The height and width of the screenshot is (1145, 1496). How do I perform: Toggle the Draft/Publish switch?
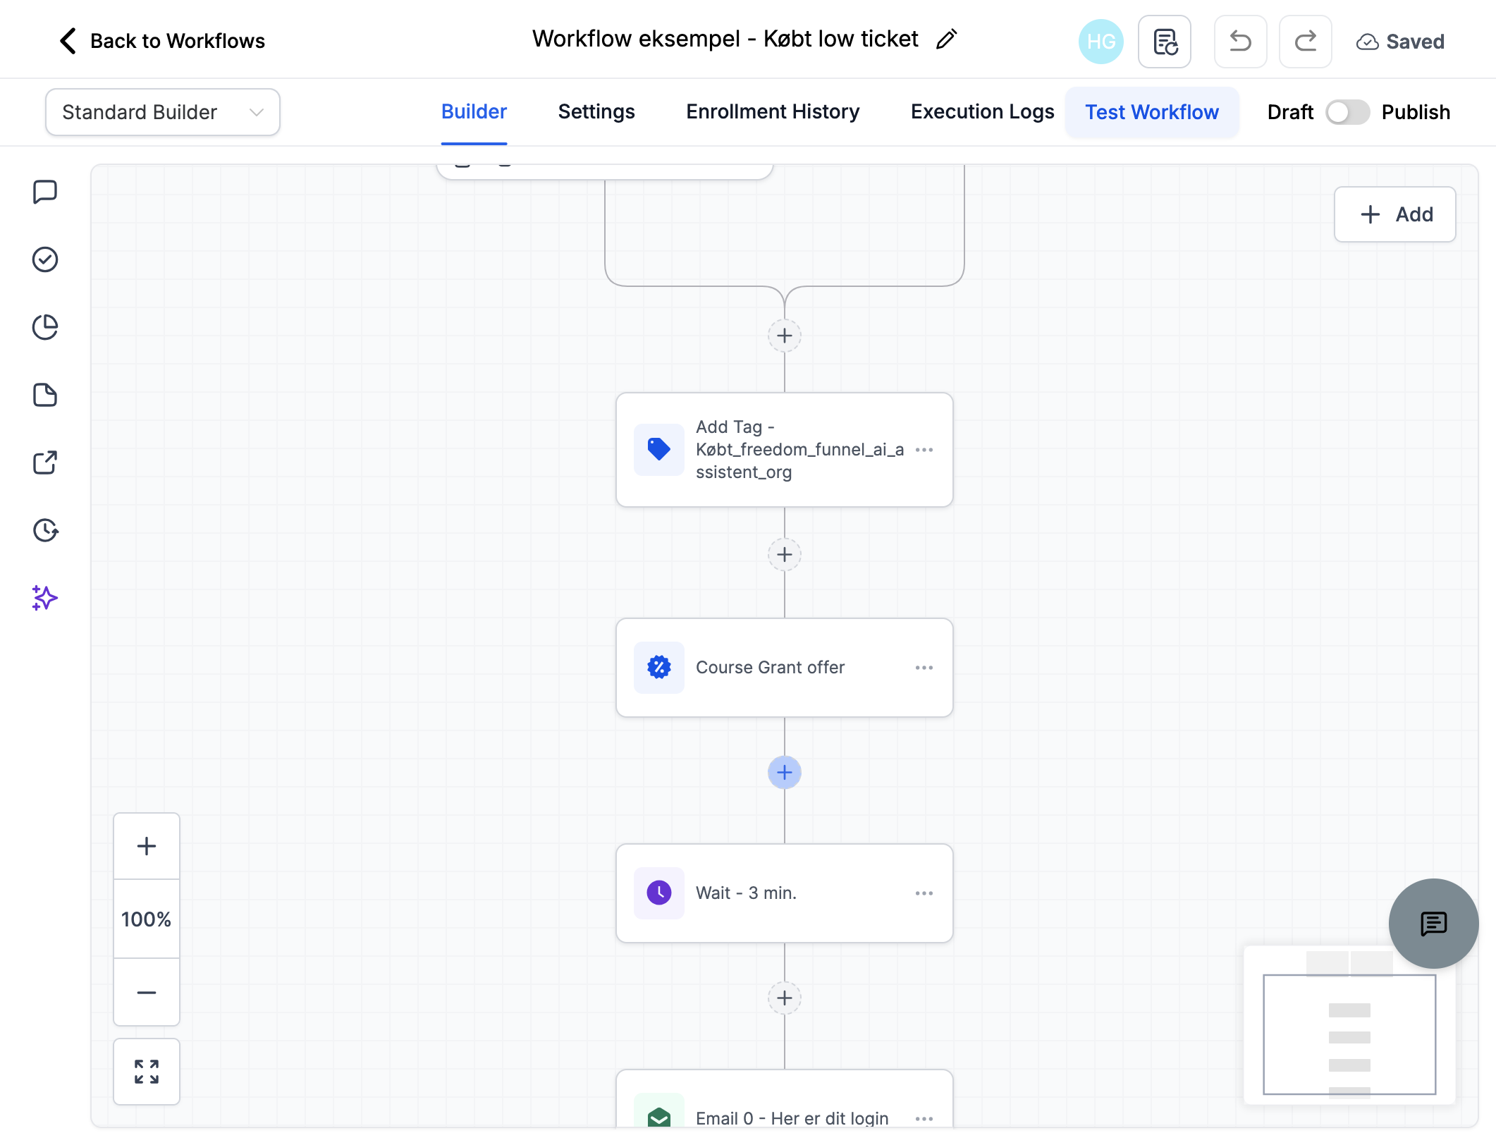click(x=1347, y=112)
